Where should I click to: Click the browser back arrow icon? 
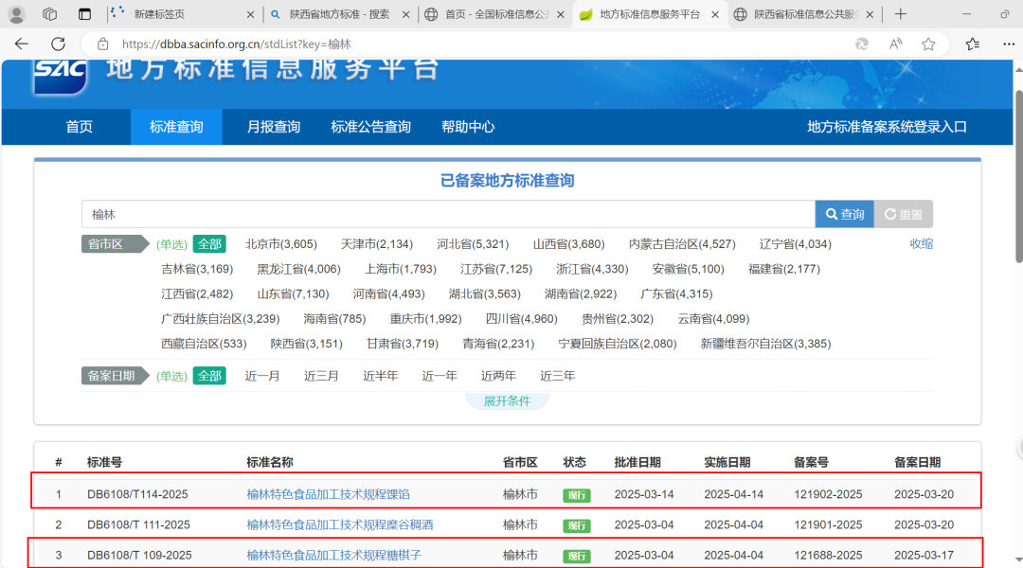point(21,44)
